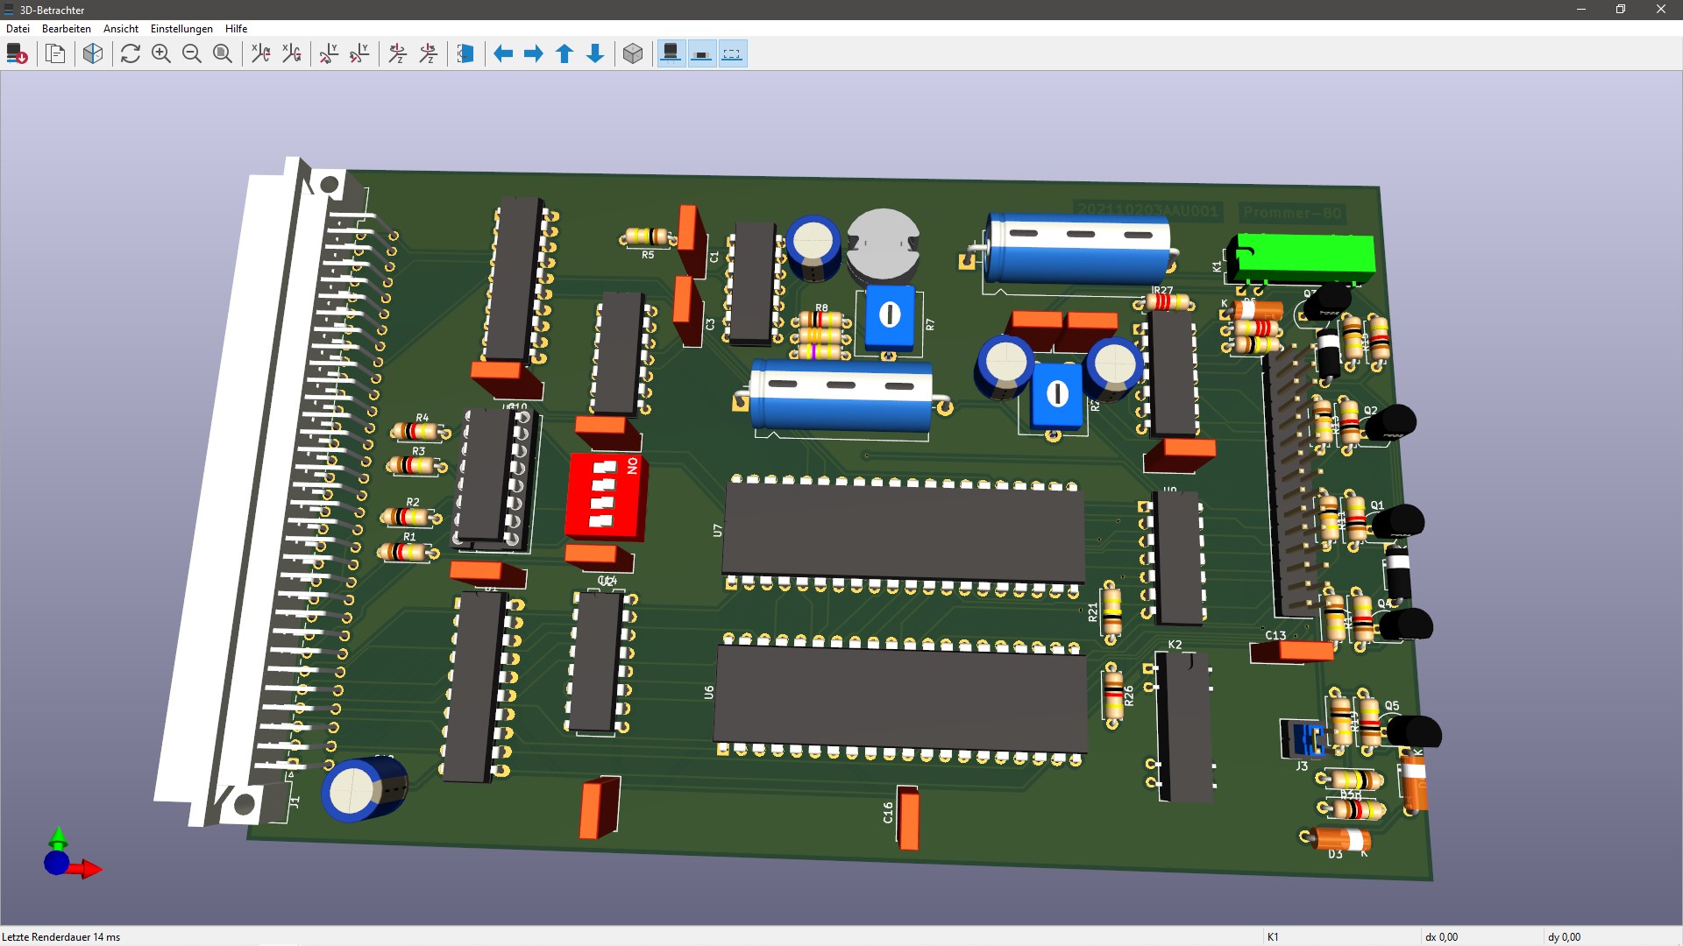This screenshot has height=946, width=1683.
Task: Toggle through-hole 3D models display
Action: point(671,54)
